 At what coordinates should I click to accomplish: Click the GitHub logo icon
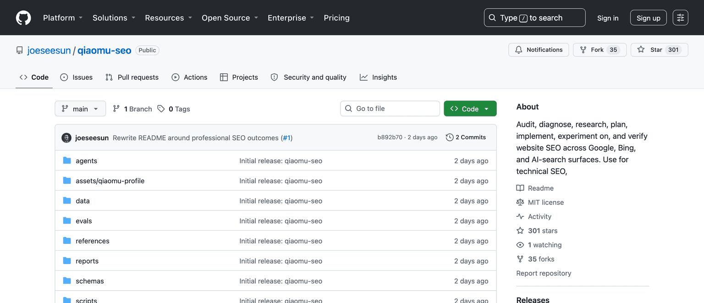pyautogui.click(x=23, y=18)
